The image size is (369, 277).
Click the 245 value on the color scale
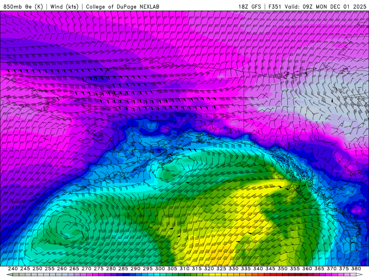(25, 269)
